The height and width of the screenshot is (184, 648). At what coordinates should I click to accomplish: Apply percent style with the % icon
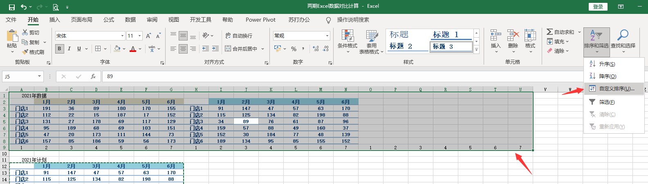coord(294,49)
